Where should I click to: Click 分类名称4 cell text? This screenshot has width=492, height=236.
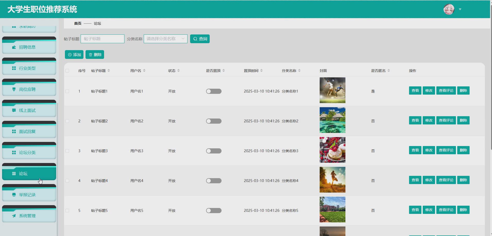click(x=290, y=181)
